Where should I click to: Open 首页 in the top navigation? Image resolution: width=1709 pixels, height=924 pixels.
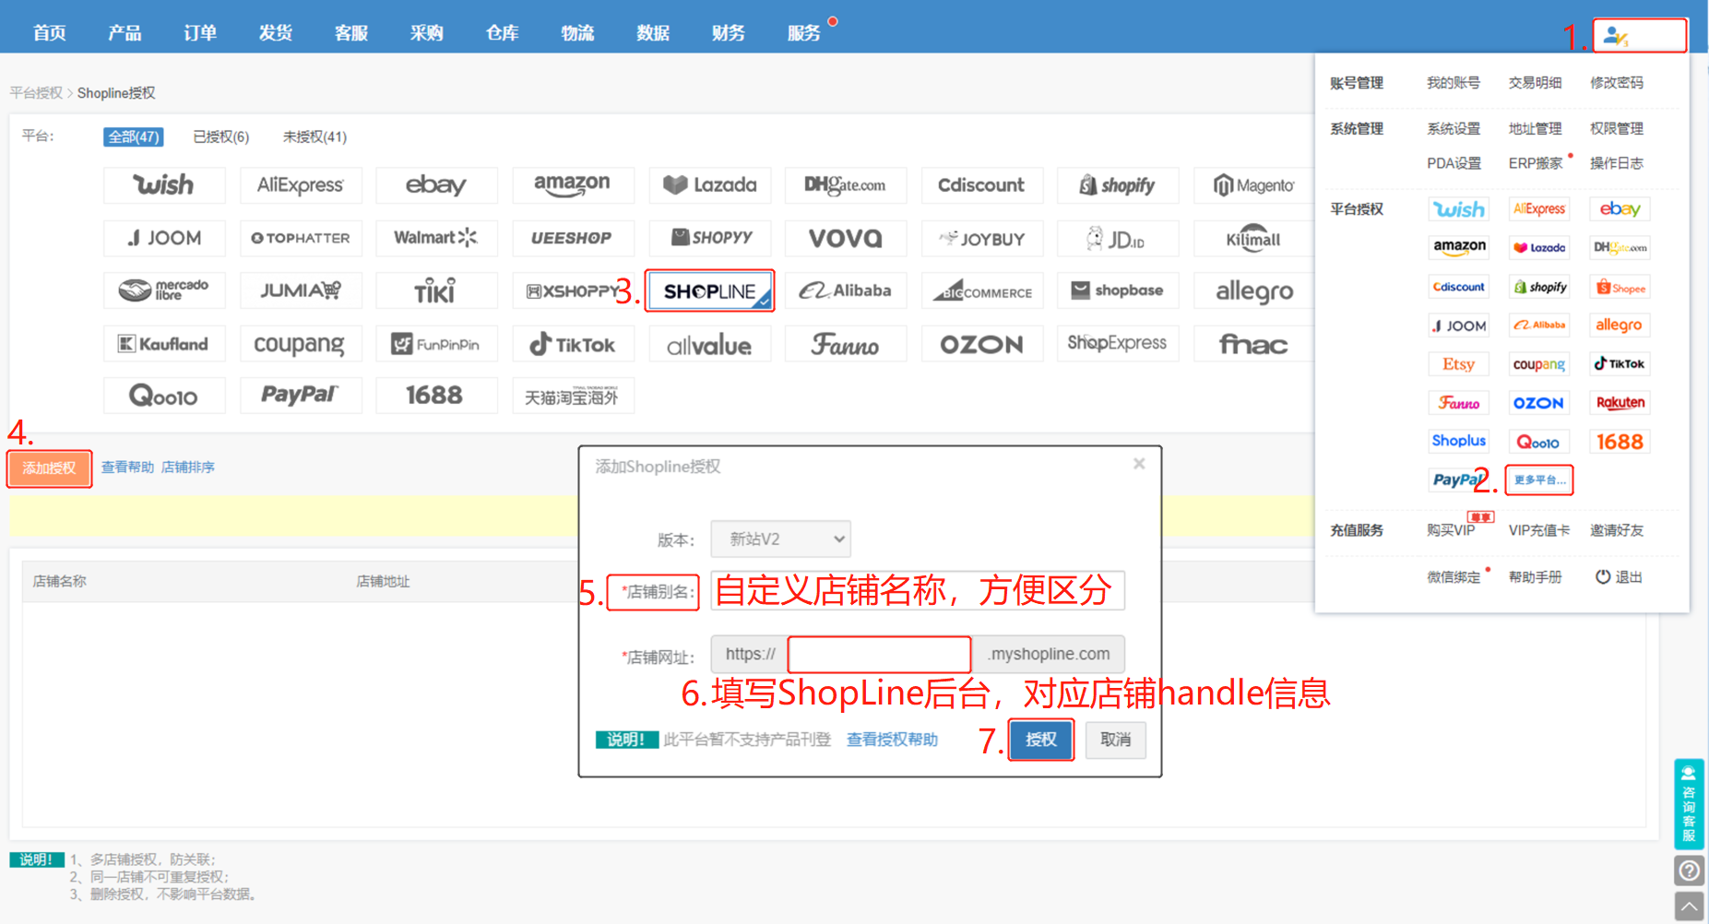50,33
